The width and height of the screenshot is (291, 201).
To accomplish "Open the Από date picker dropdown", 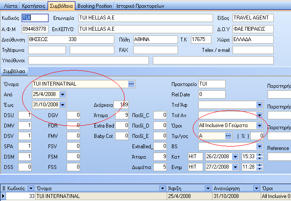I will pyautogui.click(x=62, y=95).
